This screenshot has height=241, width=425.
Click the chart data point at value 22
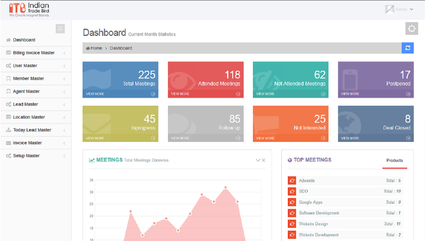point(131,211)
